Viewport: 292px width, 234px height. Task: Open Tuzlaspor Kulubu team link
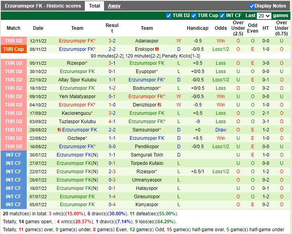click(77, 122)
